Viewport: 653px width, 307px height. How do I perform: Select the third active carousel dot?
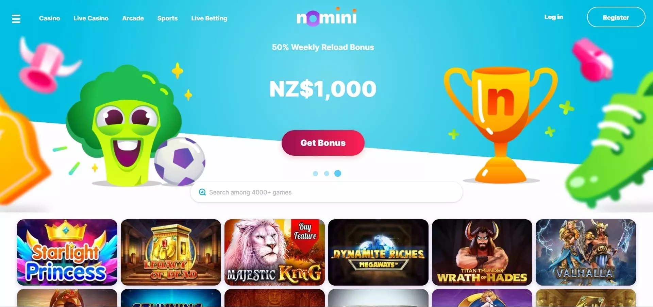(338, 173)
